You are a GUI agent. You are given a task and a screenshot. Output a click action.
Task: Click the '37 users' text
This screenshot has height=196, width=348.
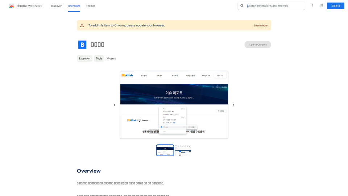point(111,58)
